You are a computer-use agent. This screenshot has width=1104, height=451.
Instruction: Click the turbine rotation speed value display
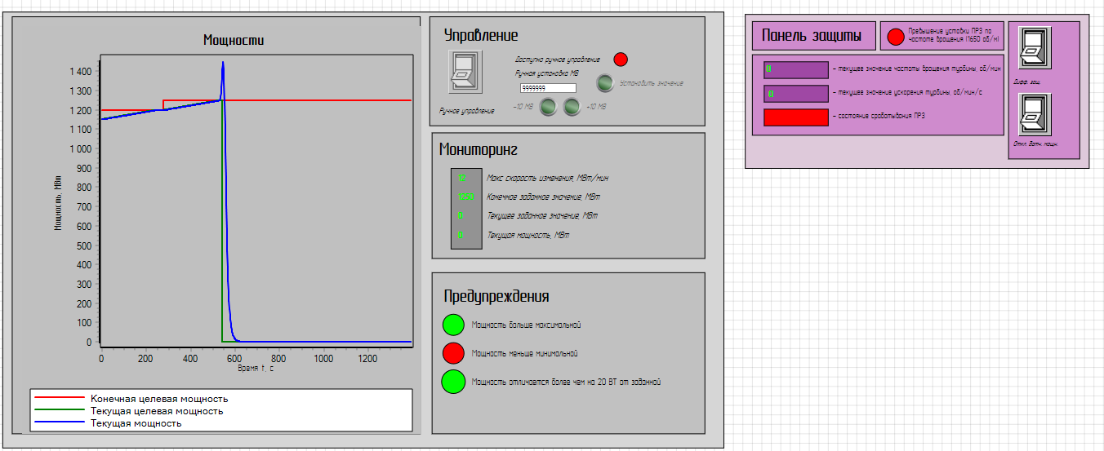(x=796, y=70)
